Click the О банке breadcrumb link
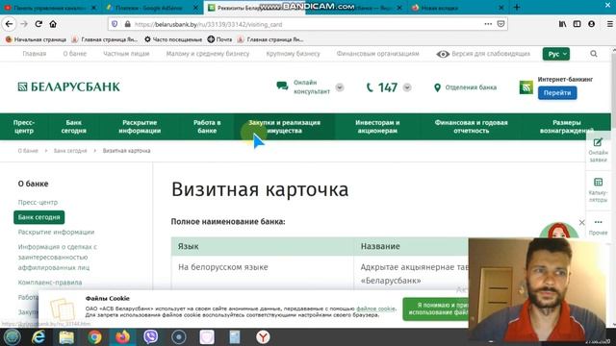 pyautogui.click(x=28, y=151)
